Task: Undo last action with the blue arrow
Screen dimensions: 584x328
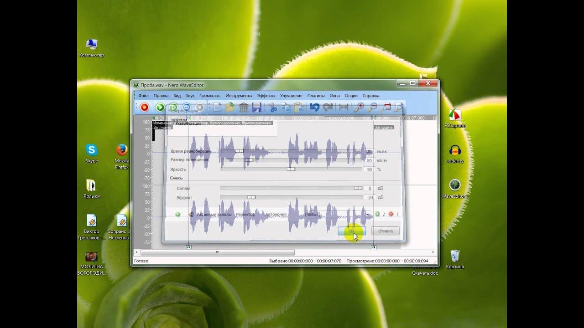Action: click(x=314, y=108)
